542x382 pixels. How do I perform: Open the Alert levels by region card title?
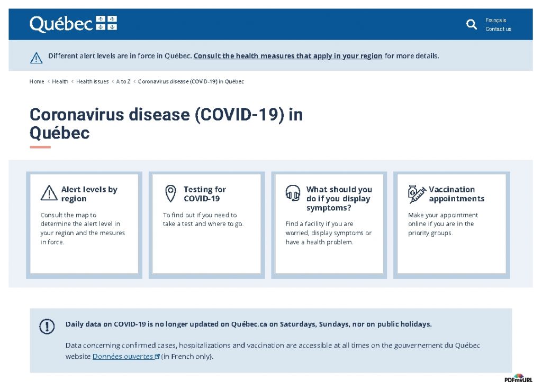[x=89, y=194]
